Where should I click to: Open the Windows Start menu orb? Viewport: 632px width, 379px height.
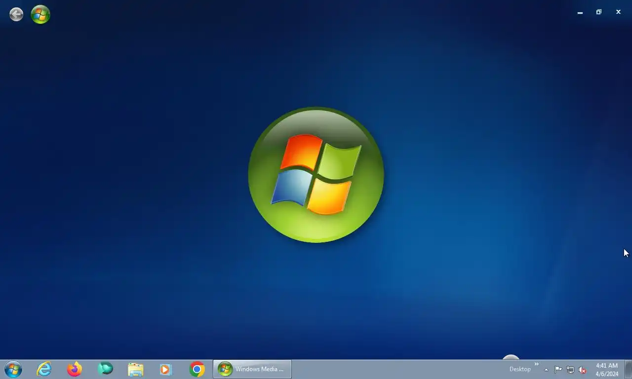13,369
